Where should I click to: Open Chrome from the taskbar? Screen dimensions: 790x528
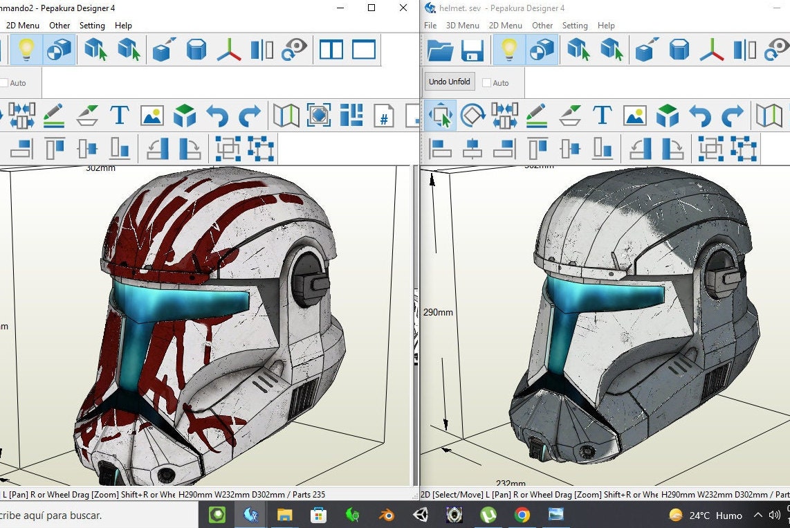click(x=522, y=515)
